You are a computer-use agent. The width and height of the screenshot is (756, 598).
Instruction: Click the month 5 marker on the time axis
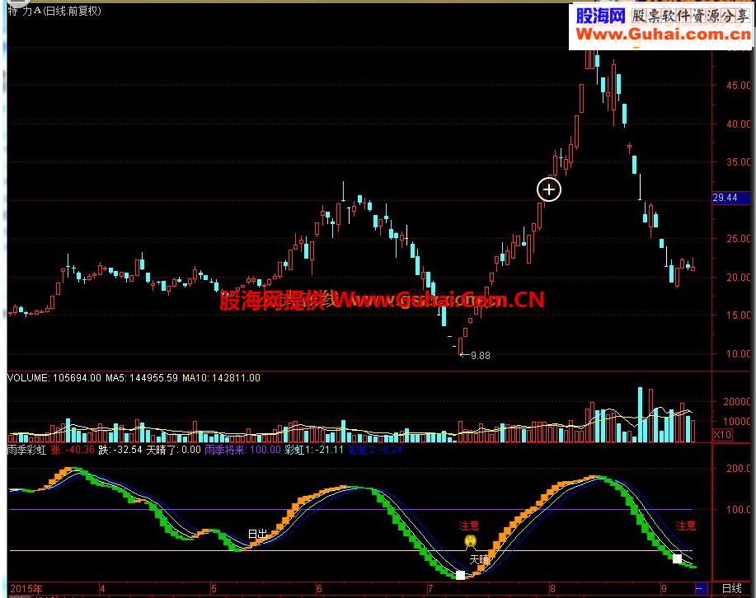tap(214, 589)
